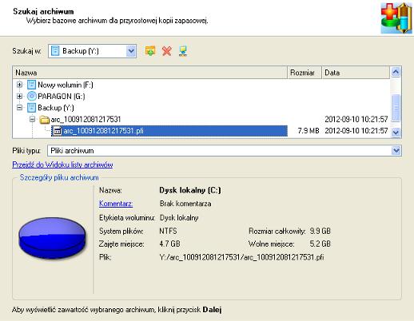The height and width of the screenshot is (321, 414).
Task: Click the .pfi archive file icon
Action: (x=57, y=131)
